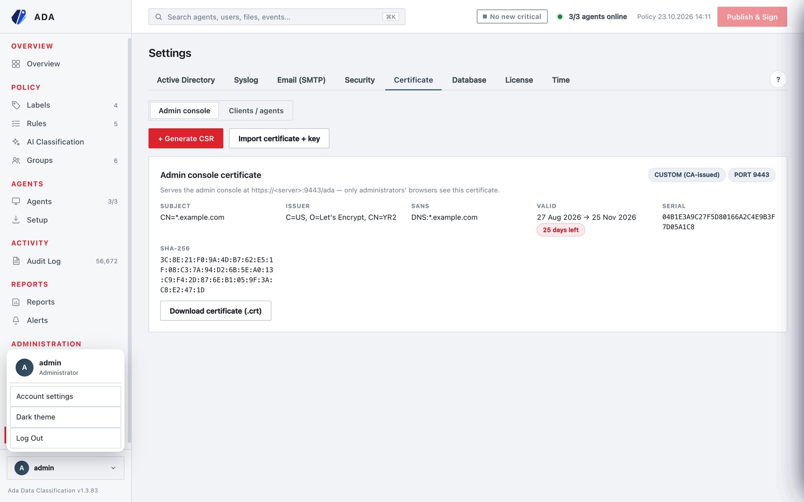Viewport: 804px width, 502px height.
Task: Open Account settings from user menu
Action: tap(66, 396)
